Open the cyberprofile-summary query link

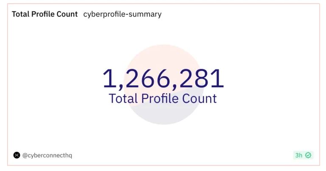tap(122, 14)
